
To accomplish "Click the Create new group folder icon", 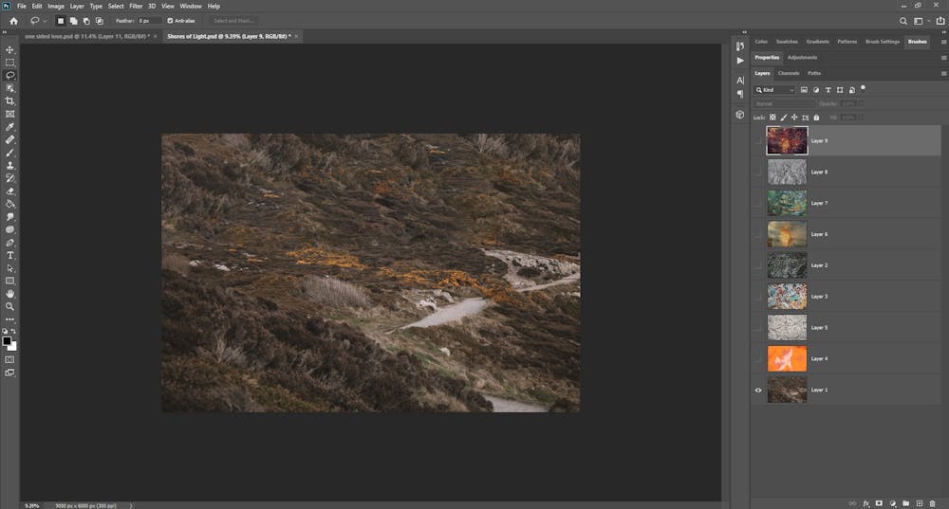I will coord(905,503).
